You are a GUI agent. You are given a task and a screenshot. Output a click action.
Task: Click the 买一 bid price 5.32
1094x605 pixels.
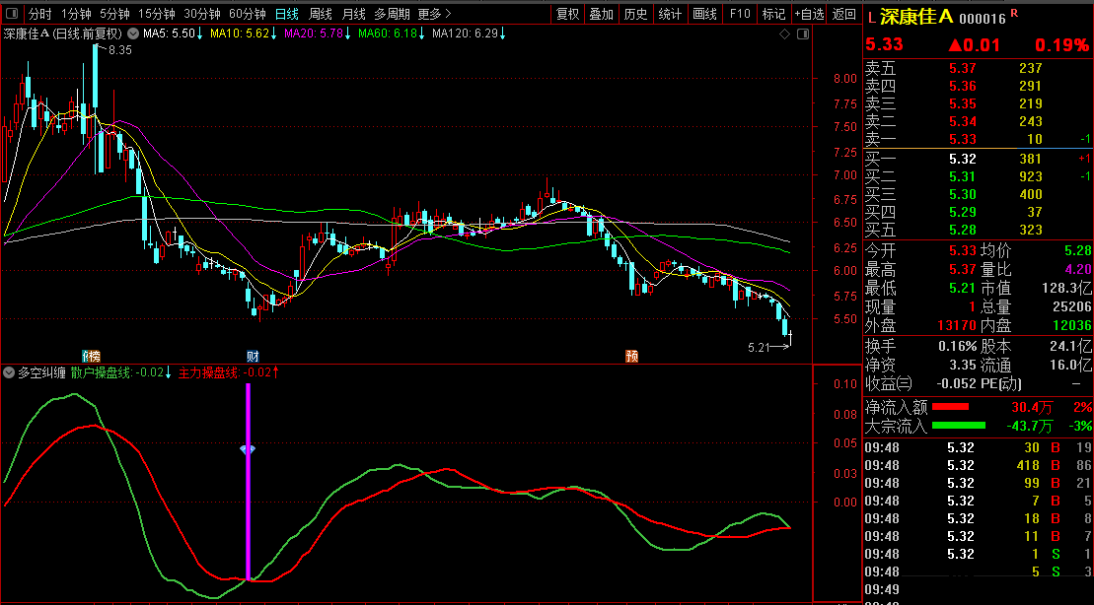tap(962, 159)
